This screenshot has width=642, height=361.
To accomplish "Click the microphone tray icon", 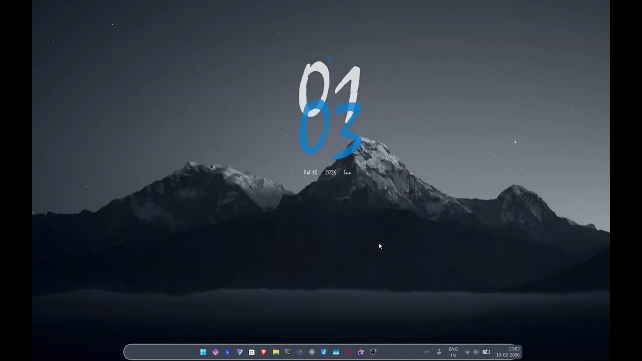I will point(439,352).
